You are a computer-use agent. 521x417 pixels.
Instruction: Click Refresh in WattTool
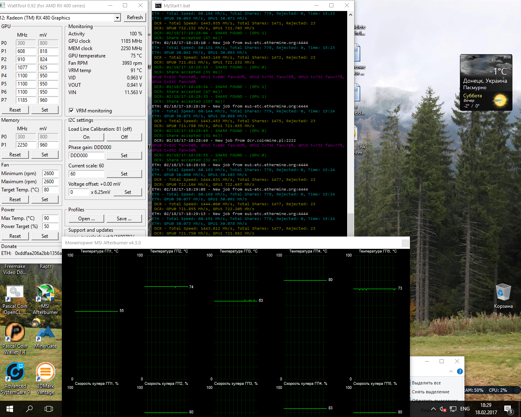(135, 18)
